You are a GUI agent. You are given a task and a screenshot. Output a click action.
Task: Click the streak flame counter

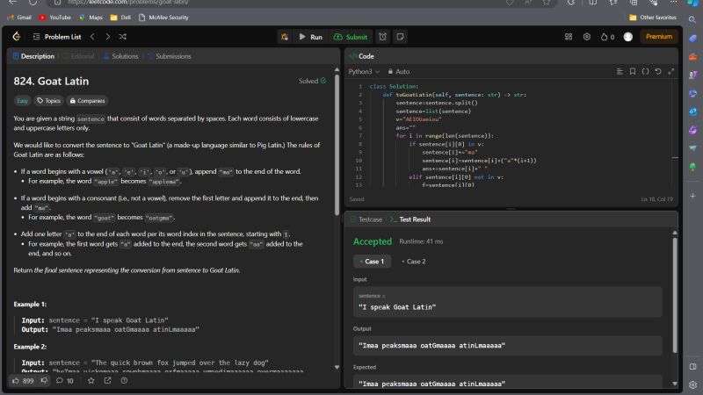tap(607, 37)
